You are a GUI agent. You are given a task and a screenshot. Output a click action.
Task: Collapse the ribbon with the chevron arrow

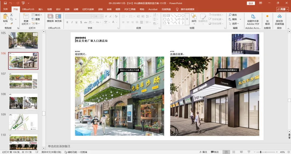pyautogui.click(x=288, y=28)
